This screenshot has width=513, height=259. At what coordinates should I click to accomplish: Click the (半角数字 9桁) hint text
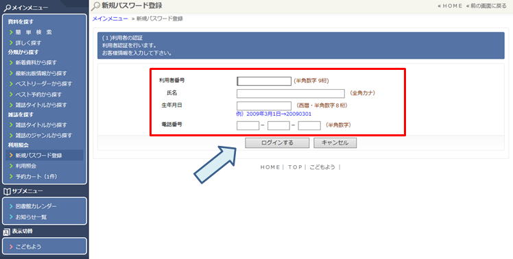pos(311,81)
